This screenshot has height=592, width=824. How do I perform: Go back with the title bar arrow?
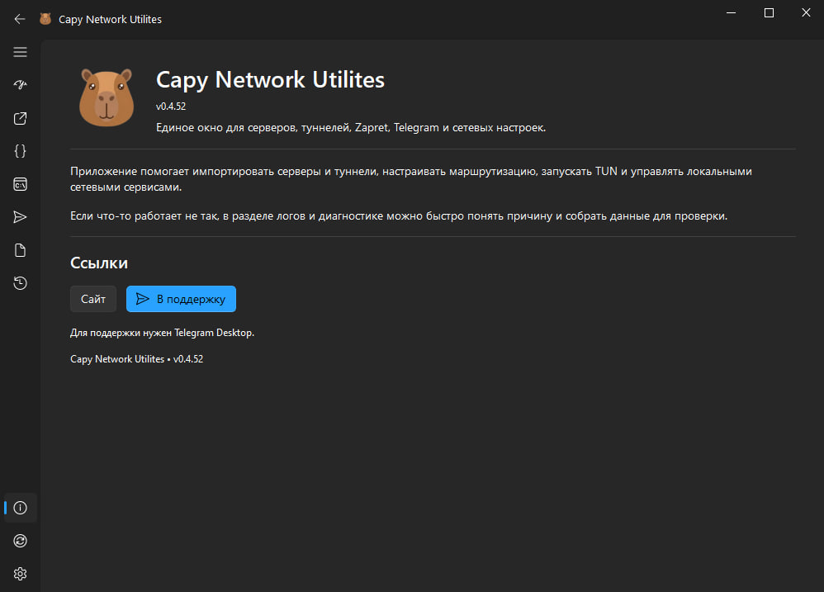20,20
